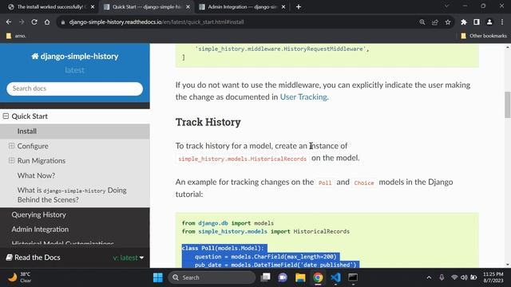
Task: Open the clock and date in taskbar
Action: pos(493,277)
